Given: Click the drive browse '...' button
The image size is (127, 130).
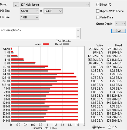Looking at the screenshot, I should pos(16,5).
